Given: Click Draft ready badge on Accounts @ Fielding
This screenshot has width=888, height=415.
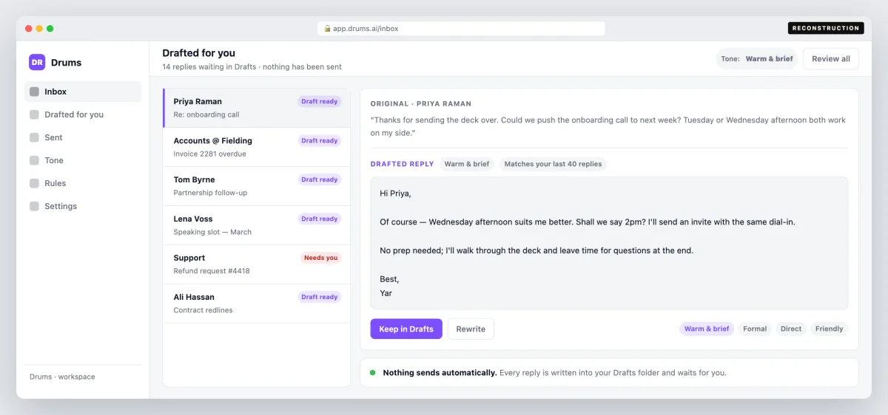Looking at the screenshot, I should point(320,140).
